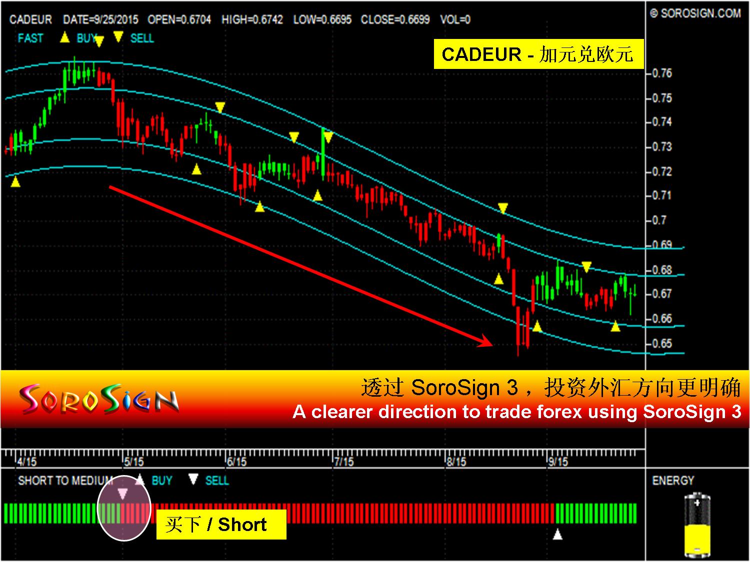
Task: Select the early-April buy marker near 0.715
Action: [15, 182]
